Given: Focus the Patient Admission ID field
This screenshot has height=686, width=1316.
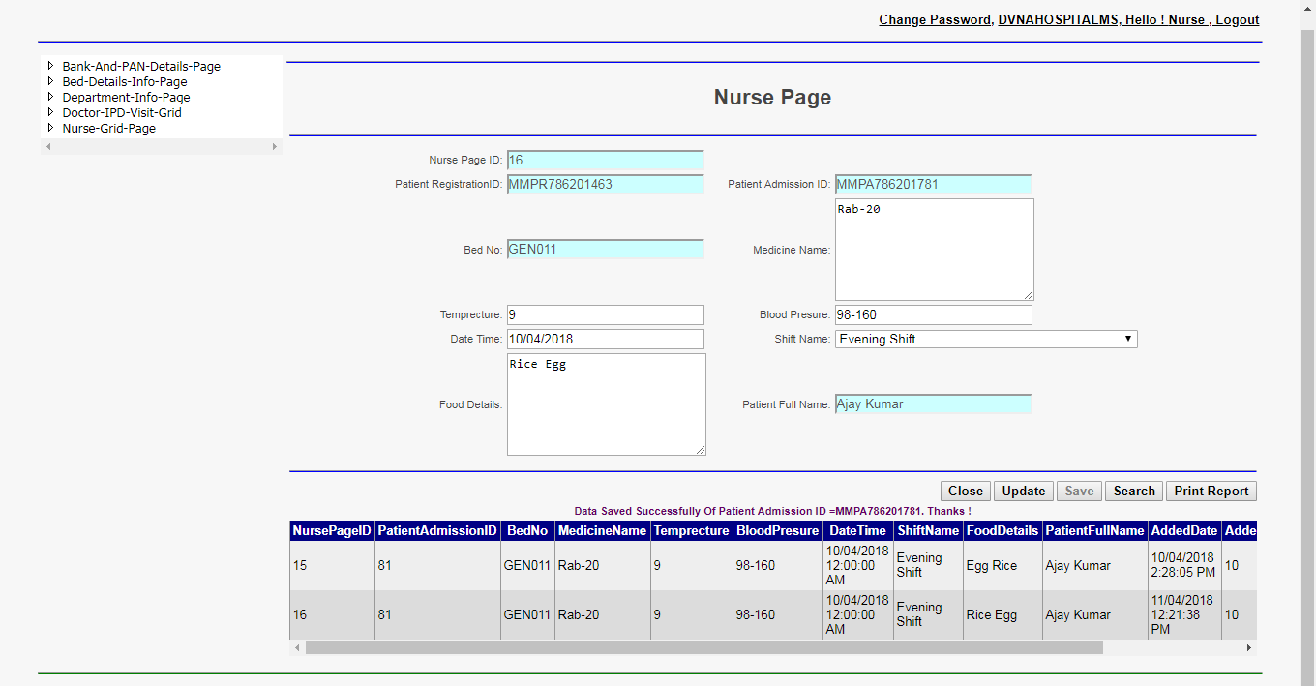Looking at the screenshot, I should coord(934,184).
